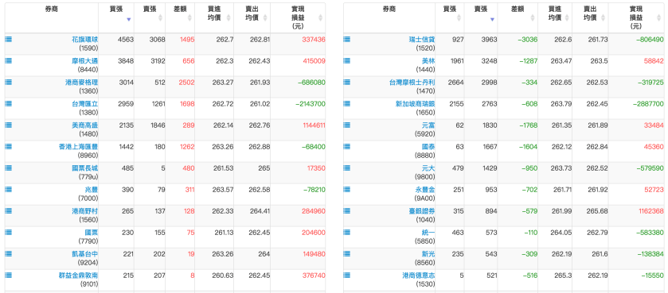Image resolution: width=668 pixels, height=293 pixels.
Task: Open broker link 臺銀證券
Action: 422,211
